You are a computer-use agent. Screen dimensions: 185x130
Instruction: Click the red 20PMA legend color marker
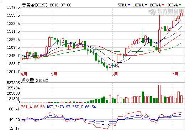[x=163, y=5]
